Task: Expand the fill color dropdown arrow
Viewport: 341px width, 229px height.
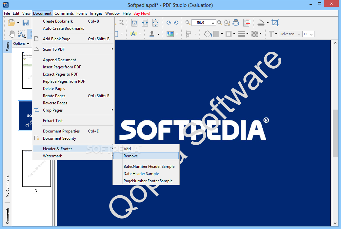Action: tap(222, 34)
